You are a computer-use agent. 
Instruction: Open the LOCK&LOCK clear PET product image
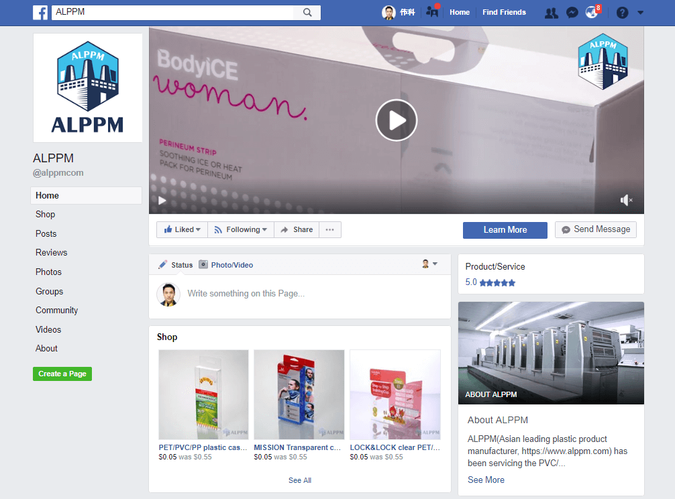point(395,394)
